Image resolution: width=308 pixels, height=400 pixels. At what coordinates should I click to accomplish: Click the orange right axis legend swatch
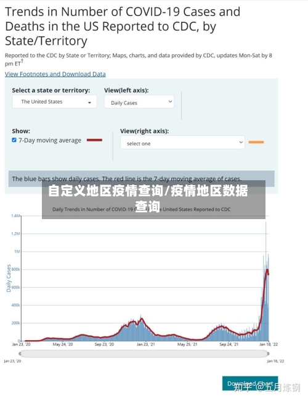pyautogui.click(x=256, y=142)
